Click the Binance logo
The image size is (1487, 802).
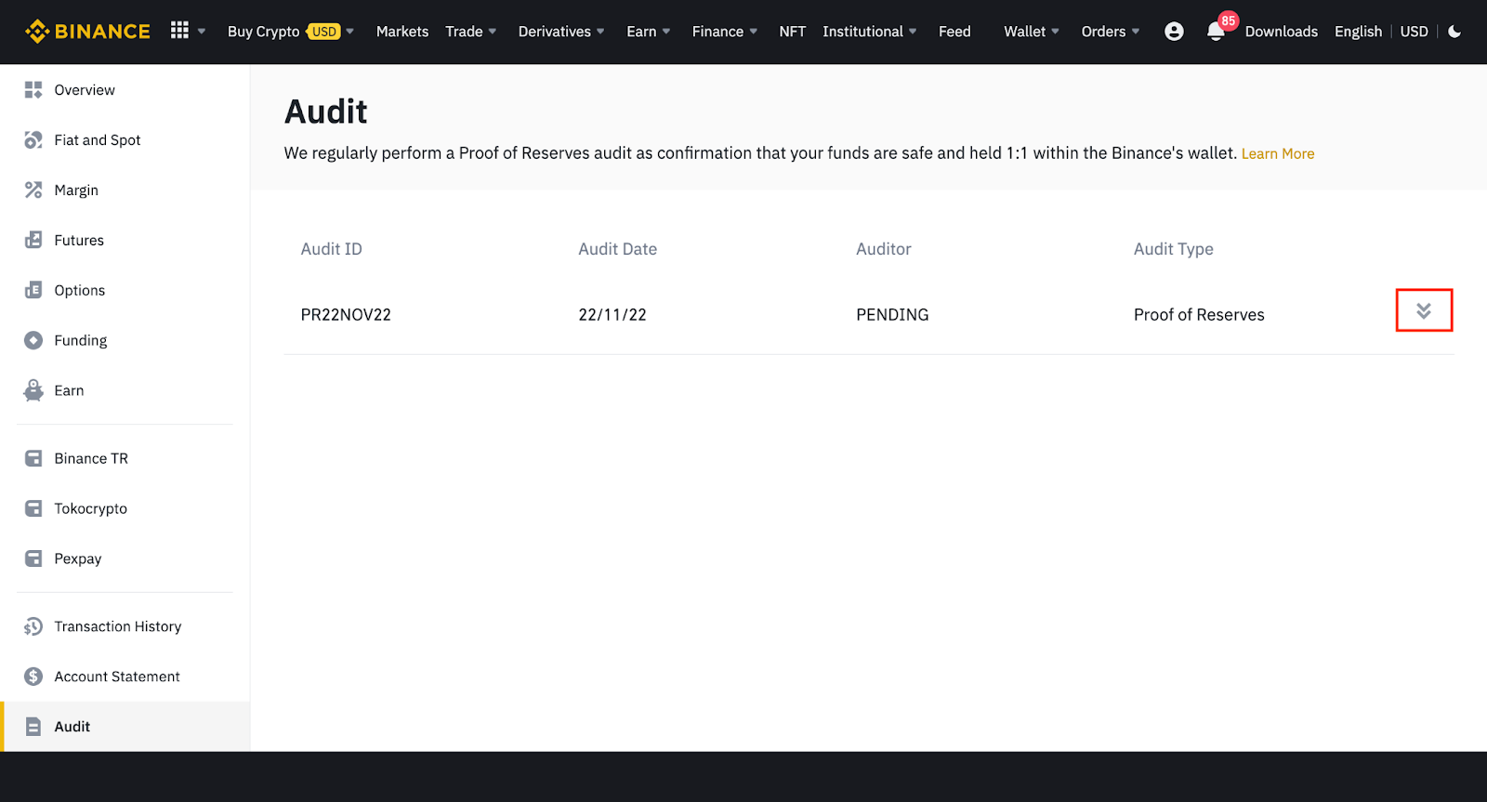tap(87, 32)
